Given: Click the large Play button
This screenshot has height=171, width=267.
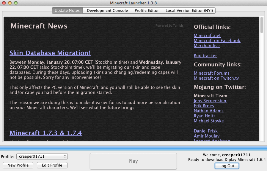Looking at the screenshot, I should point(133,161).
